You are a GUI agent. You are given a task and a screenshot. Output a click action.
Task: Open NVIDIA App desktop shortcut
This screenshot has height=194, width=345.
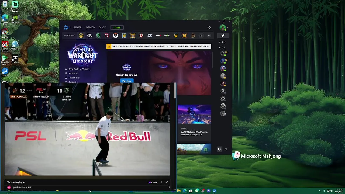(x=15, y=19)
